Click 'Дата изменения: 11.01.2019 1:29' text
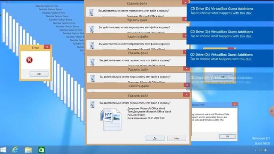This screenshot has height=154, width=274. [x=146, y=118]
